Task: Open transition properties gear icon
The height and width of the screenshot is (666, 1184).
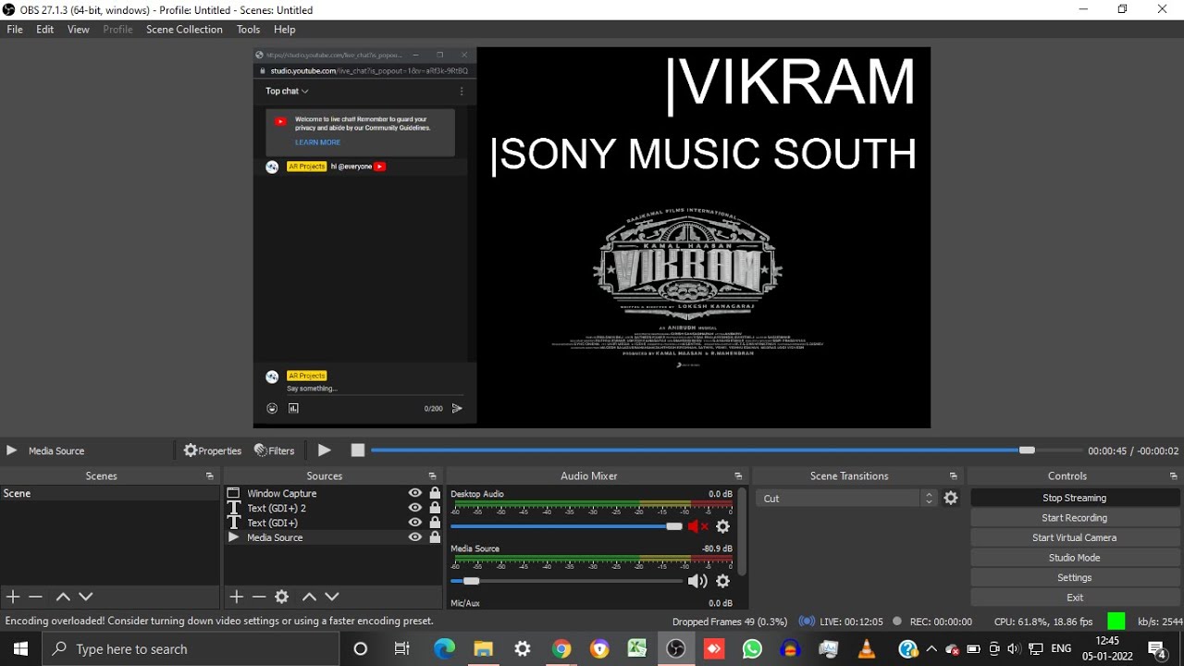Action: point(951,498)
